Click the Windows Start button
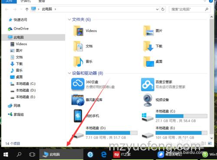This screenshot has height=160, width=217. pyautogui.click(x=6, y=154)
